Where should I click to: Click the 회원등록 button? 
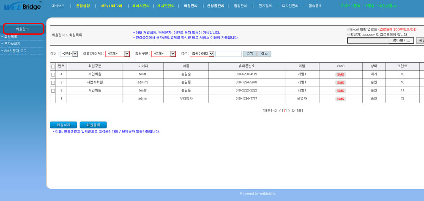[93, 125]
